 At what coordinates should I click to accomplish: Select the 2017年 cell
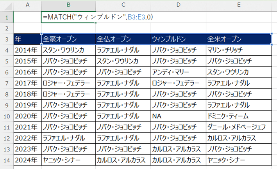click(27, 83)
